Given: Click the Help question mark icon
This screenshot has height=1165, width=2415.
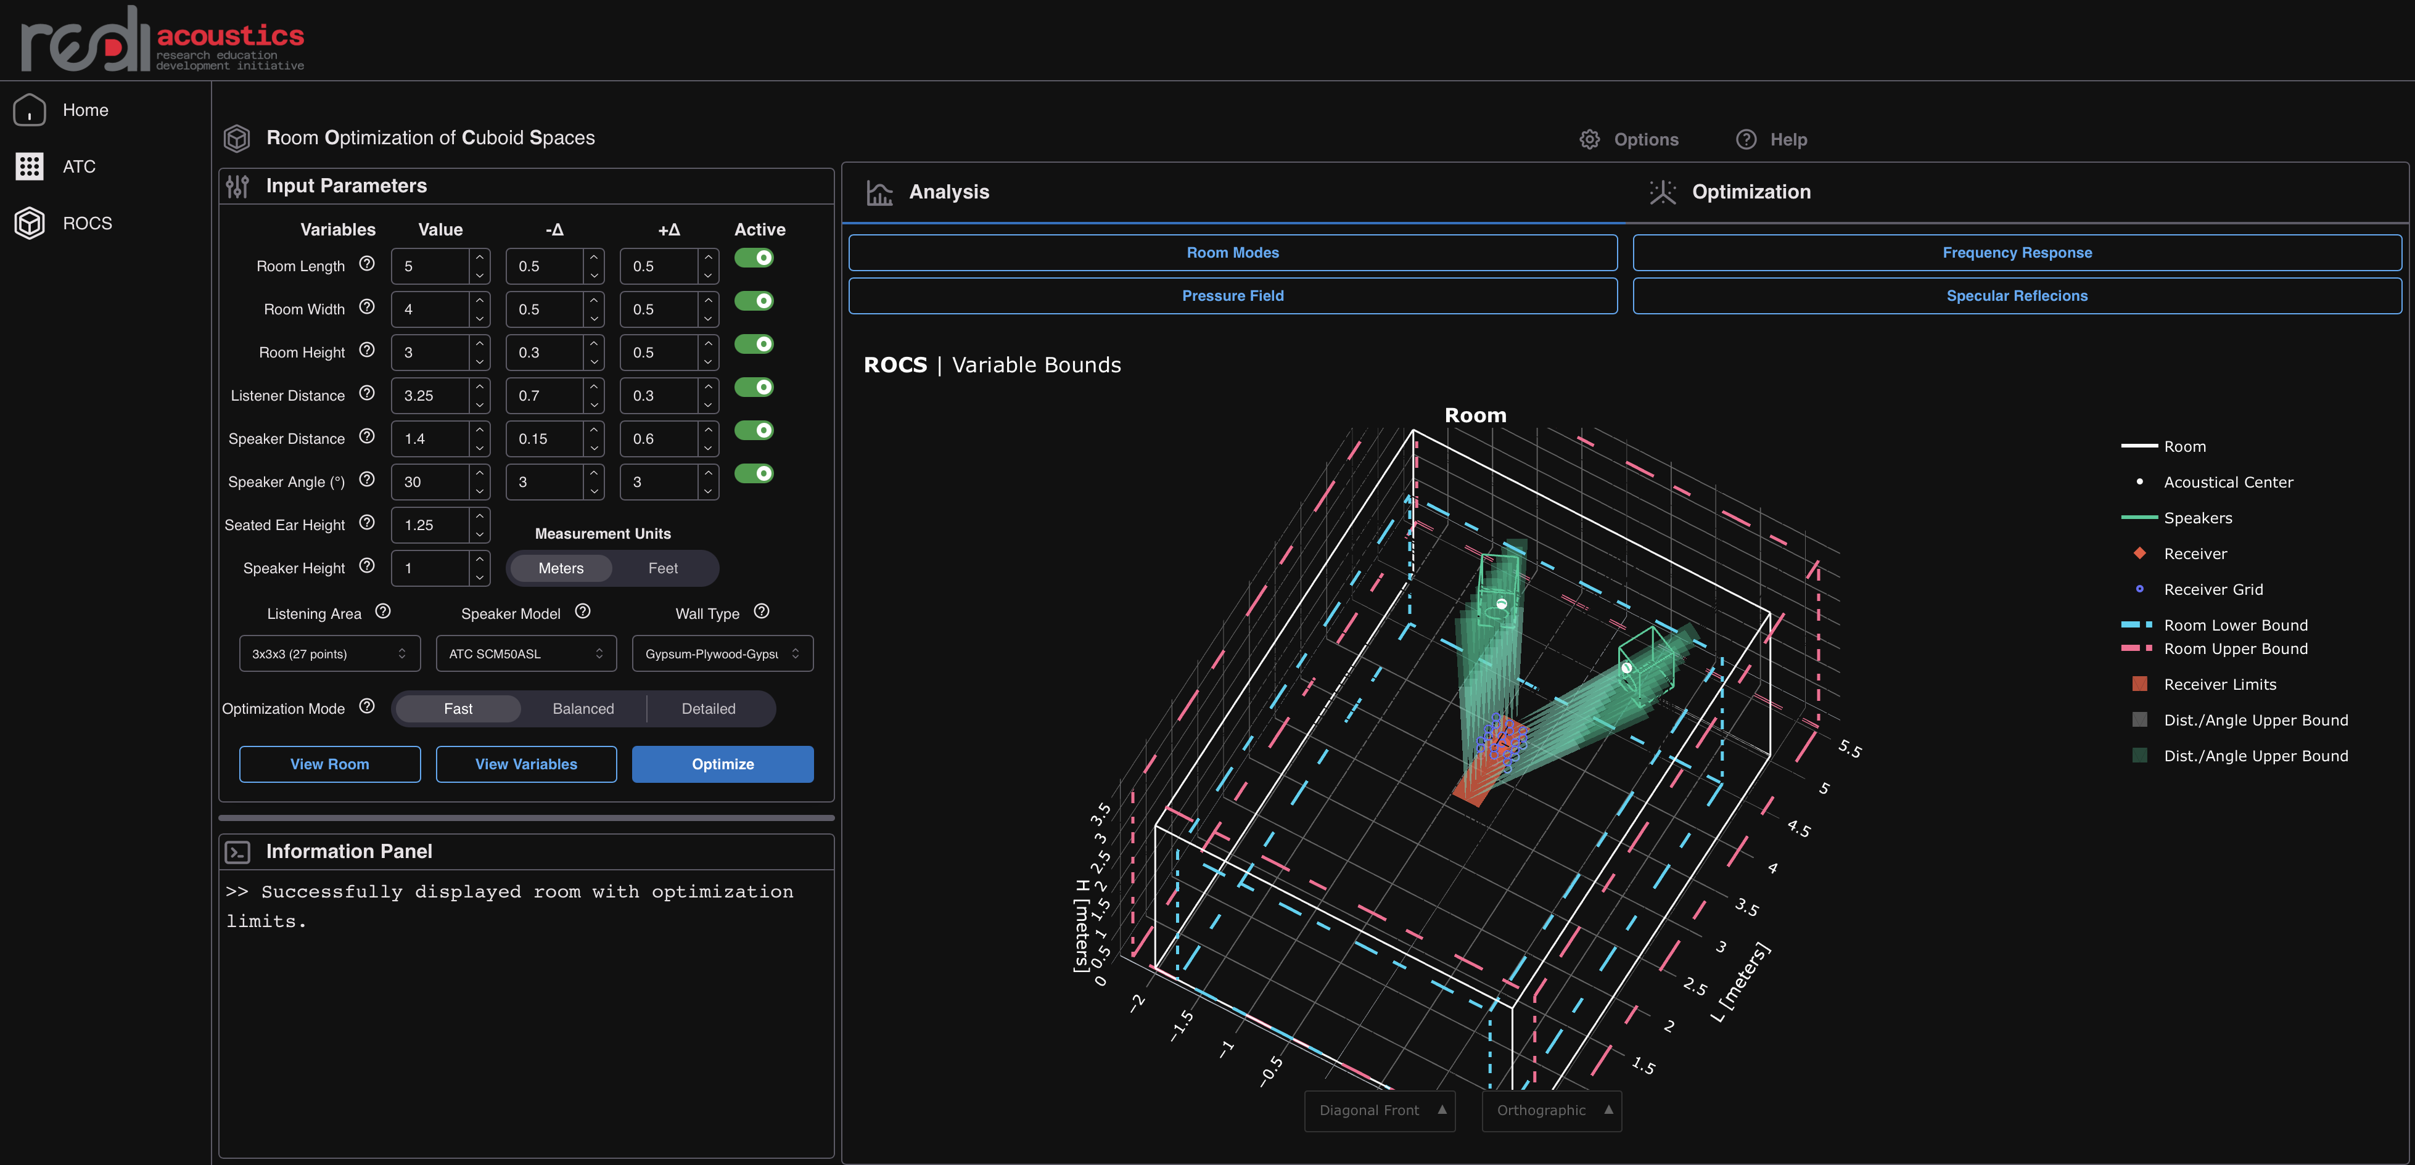Looking at the screenshot, I should pyautogui.click(x=1746, y=140).
